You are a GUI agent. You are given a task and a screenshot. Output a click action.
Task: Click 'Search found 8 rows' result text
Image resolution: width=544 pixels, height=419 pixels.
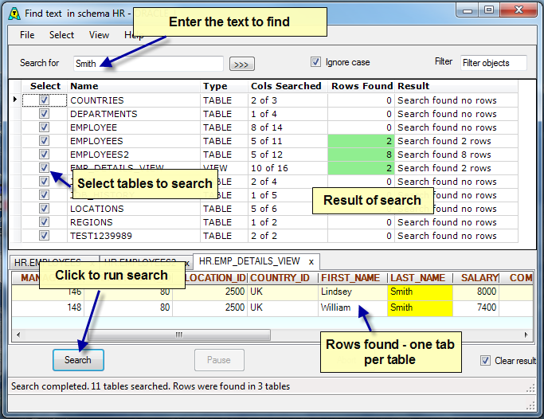pos(444,155)
